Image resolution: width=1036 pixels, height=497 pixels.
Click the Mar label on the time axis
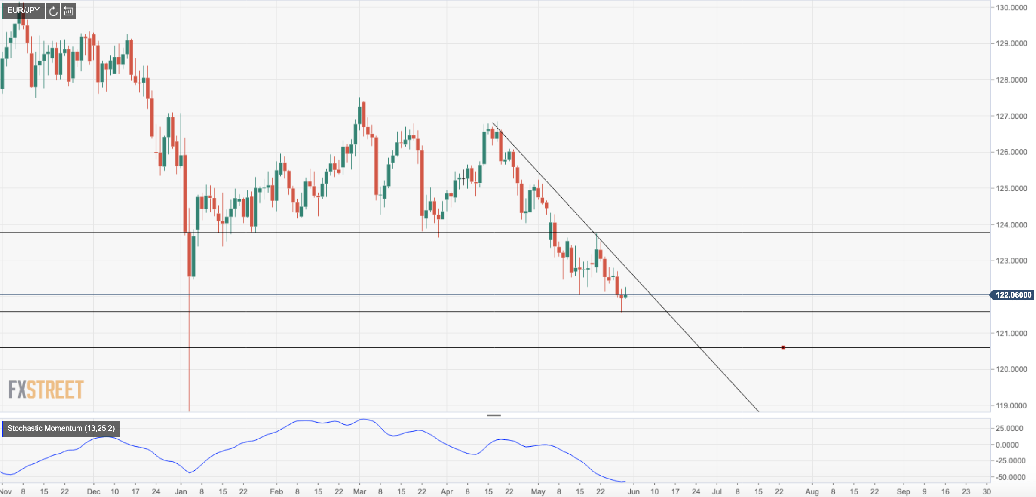[359, 491]
